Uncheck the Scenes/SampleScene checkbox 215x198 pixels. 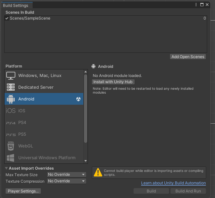pos(7,18)
